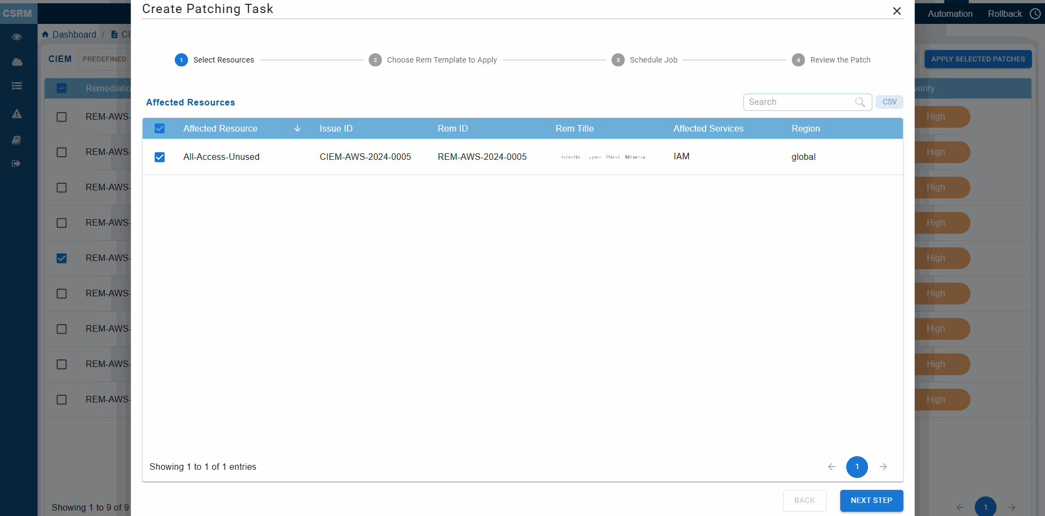Click the eye icon in left sidebar
This screenshot has height=516, width=1045.
(17, 37)
